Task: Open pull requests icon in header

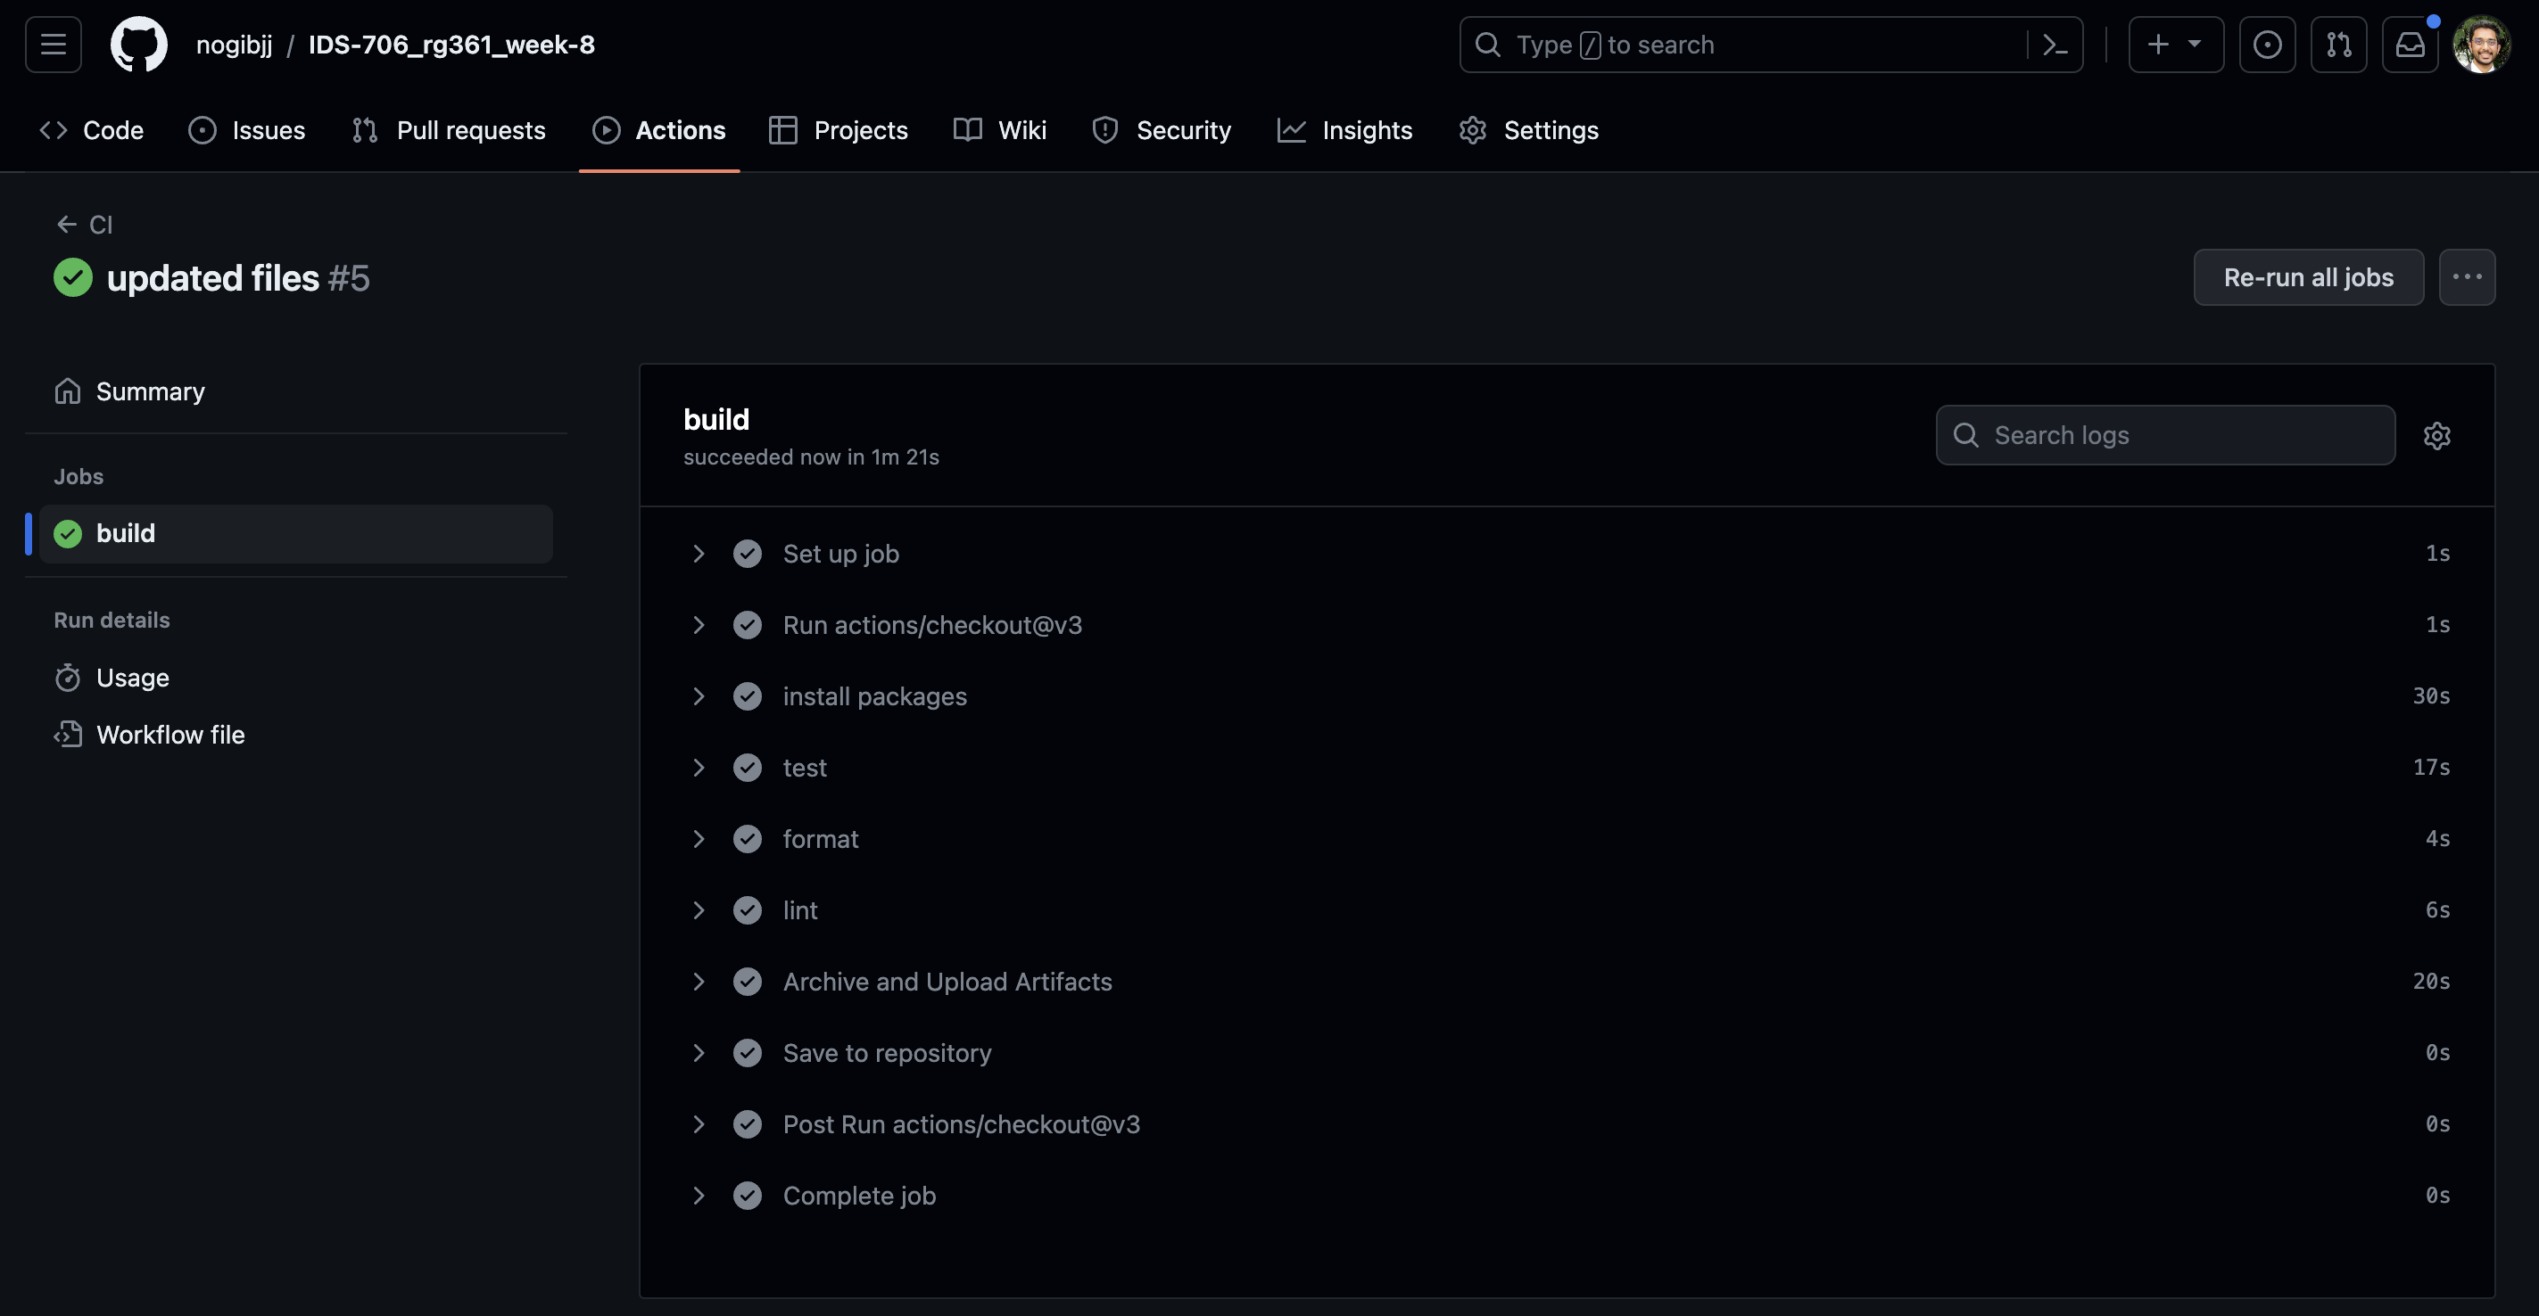Action: 2338,45
